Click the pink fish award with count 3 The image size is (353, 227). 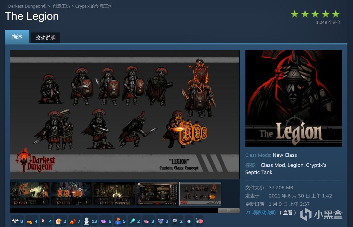tap(149, 221)
